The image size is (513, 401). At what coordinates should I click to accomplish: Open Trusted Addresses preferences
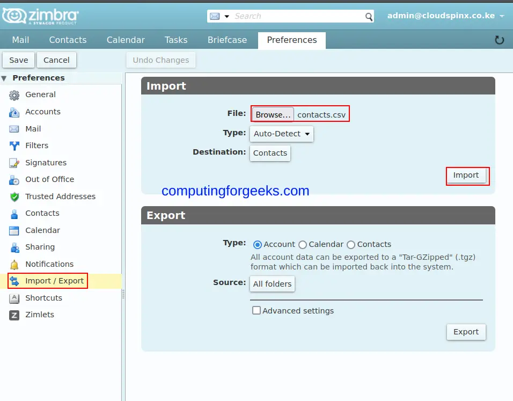point(61,196)
